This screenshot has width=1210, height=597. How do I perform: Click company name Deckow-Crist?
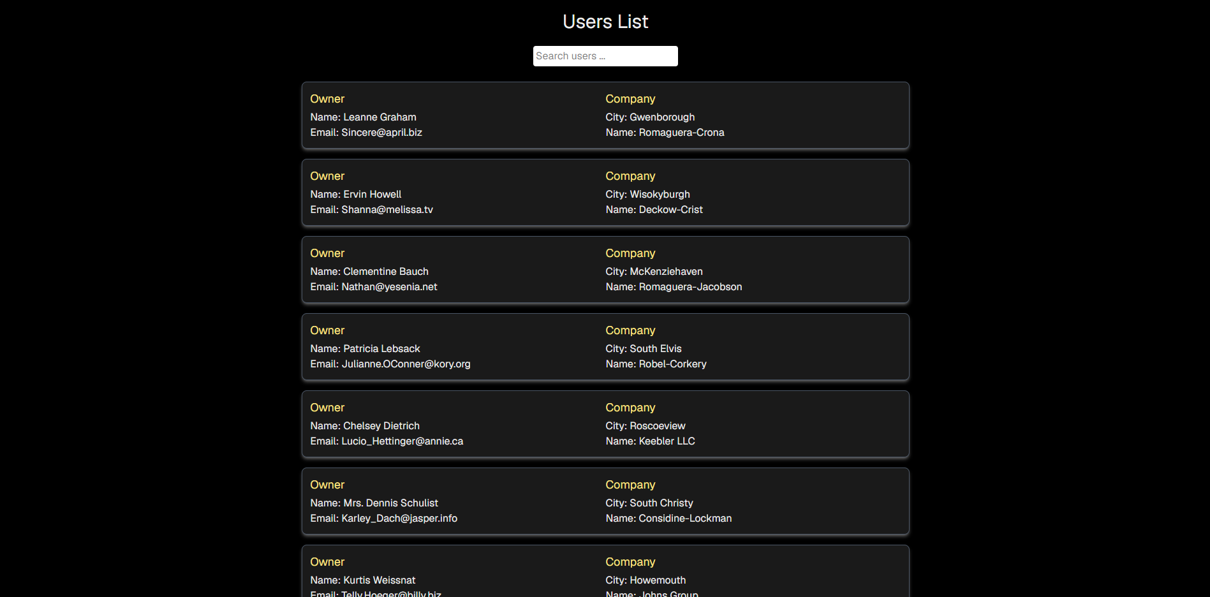[670, 210]
